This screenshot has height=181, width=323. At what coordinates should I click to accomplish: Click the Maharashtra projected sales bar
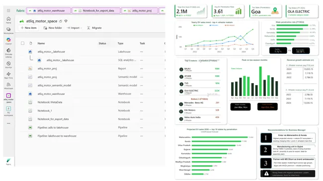tap(220, 137)
